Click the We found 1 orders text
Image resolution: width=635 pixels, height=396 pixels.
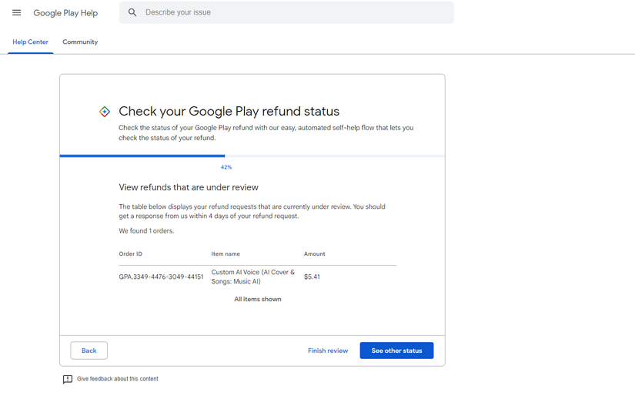coord(146,230)
